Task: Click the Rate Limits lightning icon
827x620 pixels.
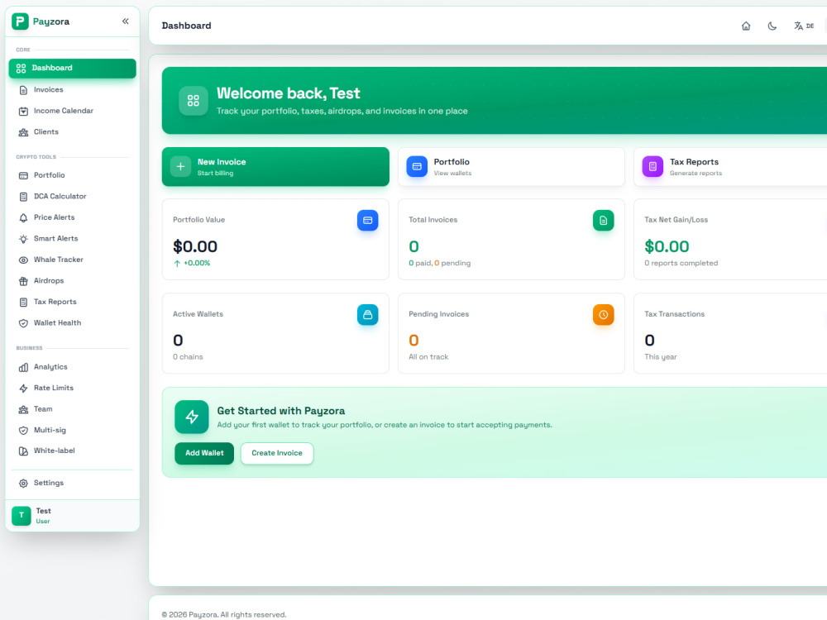Action: [23, 388]
